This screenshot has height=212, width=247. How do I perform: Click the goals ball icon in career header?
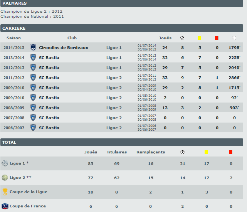182,38
